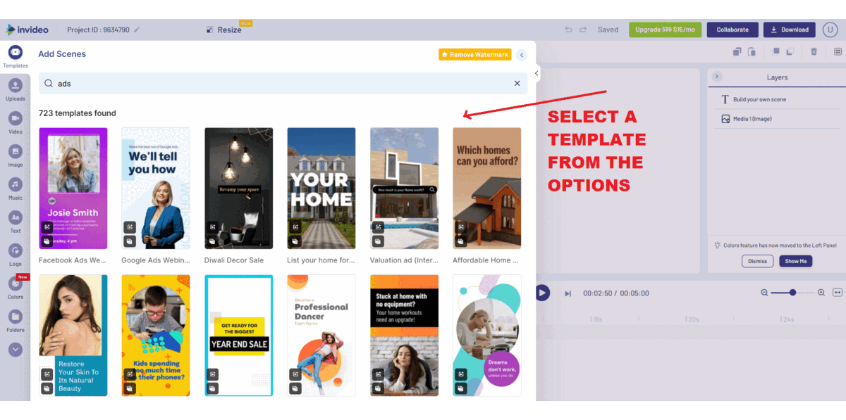This screenshot has height=420, width=846.
Task: Clear the ads search field
Action: click(x=517, y=83)
